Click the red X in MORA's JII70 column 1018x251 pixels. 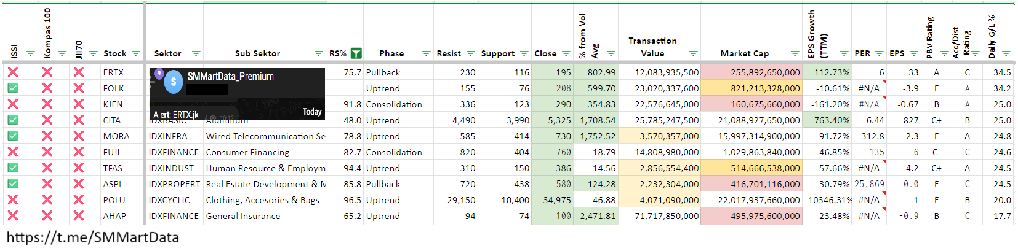coord(79,136)
